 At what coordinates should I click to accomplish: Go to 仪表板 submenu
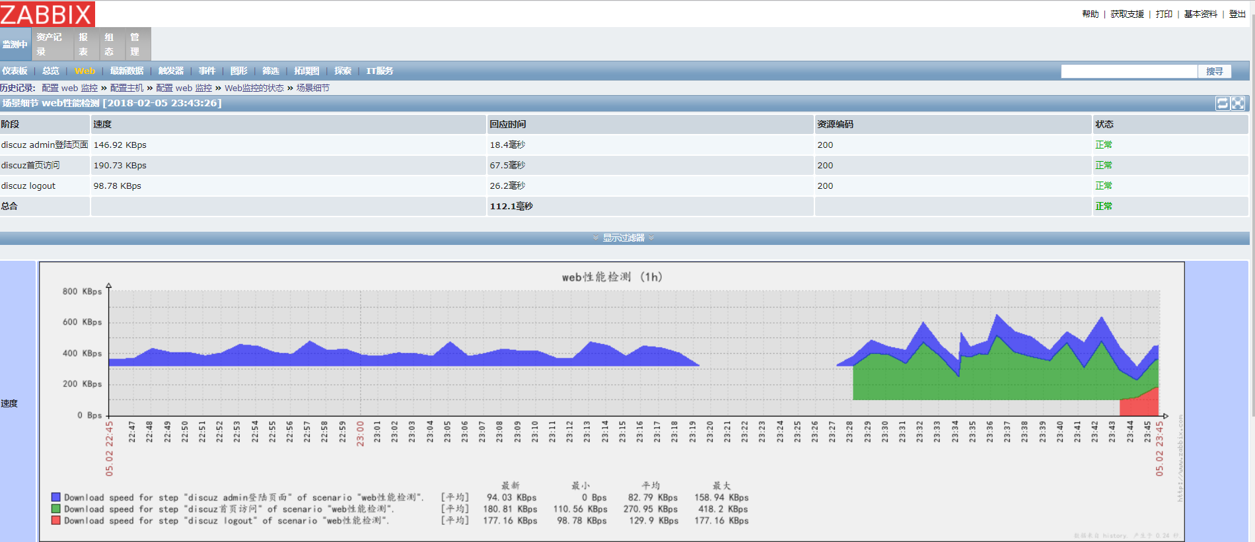[15, 71]
